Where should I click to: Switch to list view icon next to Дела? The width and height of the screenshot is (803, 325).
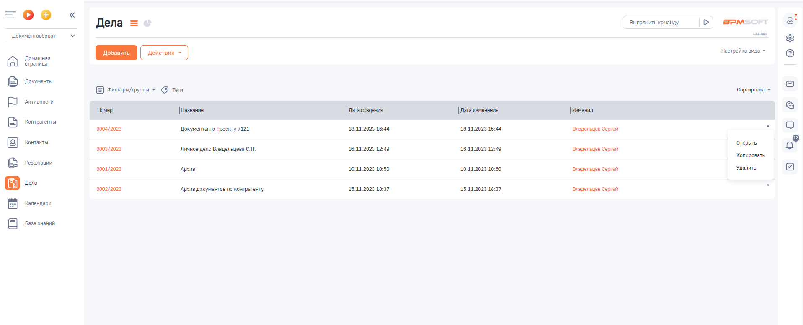click(x=134, y=23)
